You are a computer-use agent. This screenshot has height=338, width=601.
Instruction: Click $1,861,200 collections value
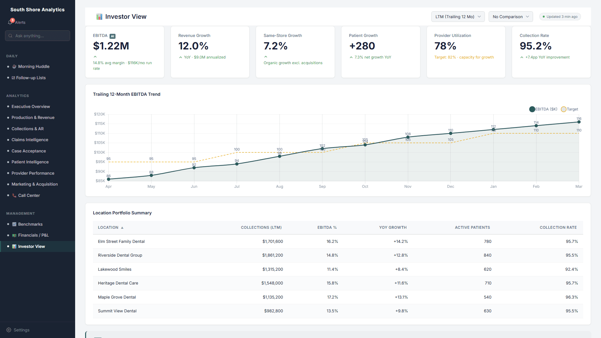[x=272, y=255]
